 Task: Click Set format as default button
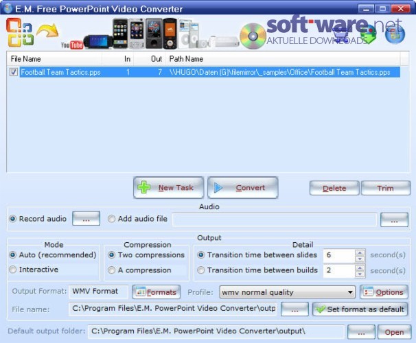[360, 309]
